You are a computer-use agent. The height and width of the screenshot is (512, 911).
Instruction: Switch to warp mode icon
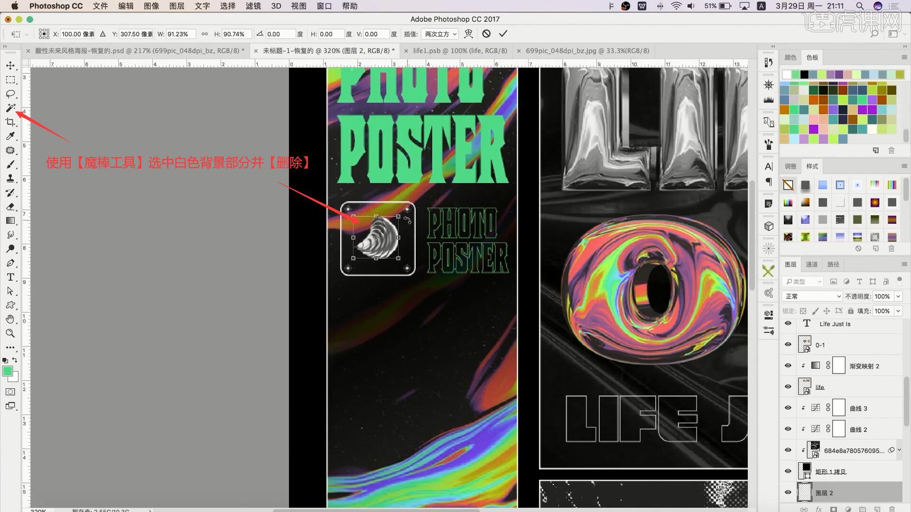pos(468,34)
